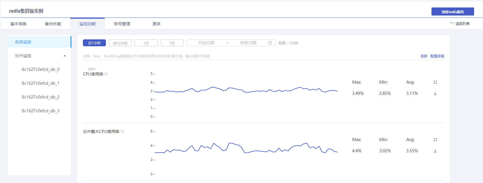This screenshot has height=183, width=483.
Task: Click the redis集群版实例 page title
Action: click(x=26, y=11)
